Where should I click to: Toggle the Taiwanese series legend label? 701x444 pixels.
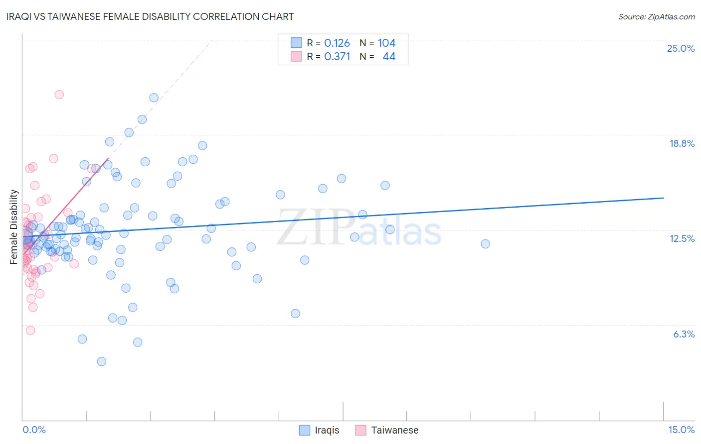point(395,430)
